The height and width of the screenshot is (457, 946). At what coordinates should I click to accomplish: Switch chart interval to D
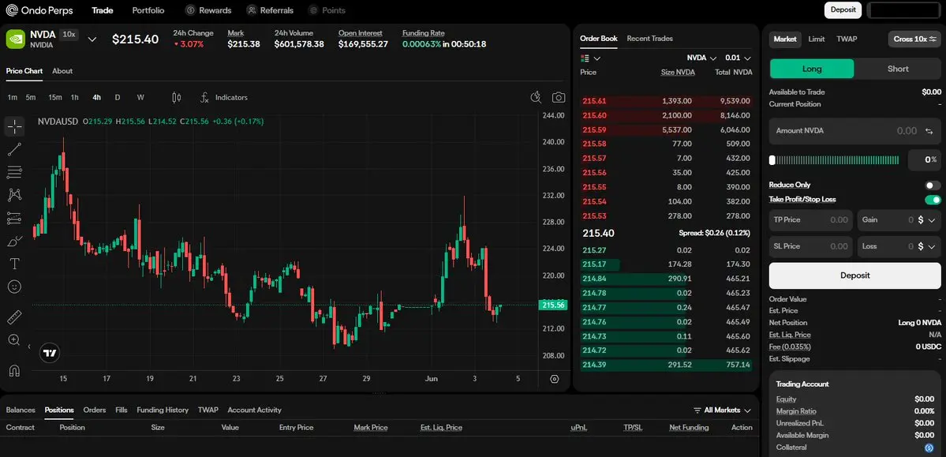pos(118,97)
